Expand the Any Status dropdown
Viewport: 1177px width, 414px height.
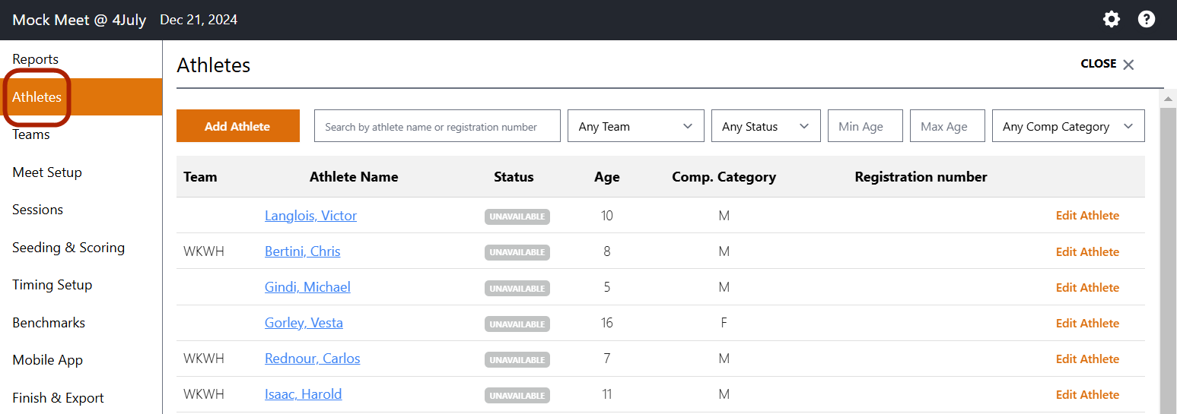pyautogui.click(x=766, y=126)
